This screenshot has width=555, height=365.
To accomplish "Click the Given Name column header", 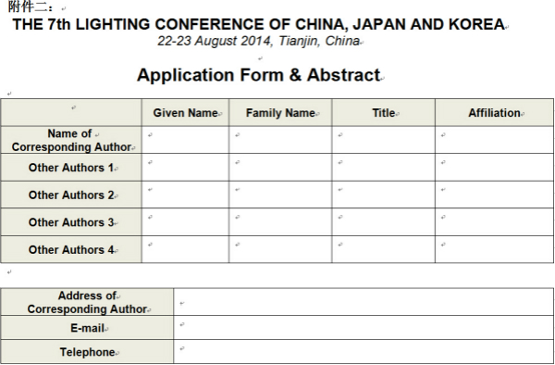I will 185,113.
